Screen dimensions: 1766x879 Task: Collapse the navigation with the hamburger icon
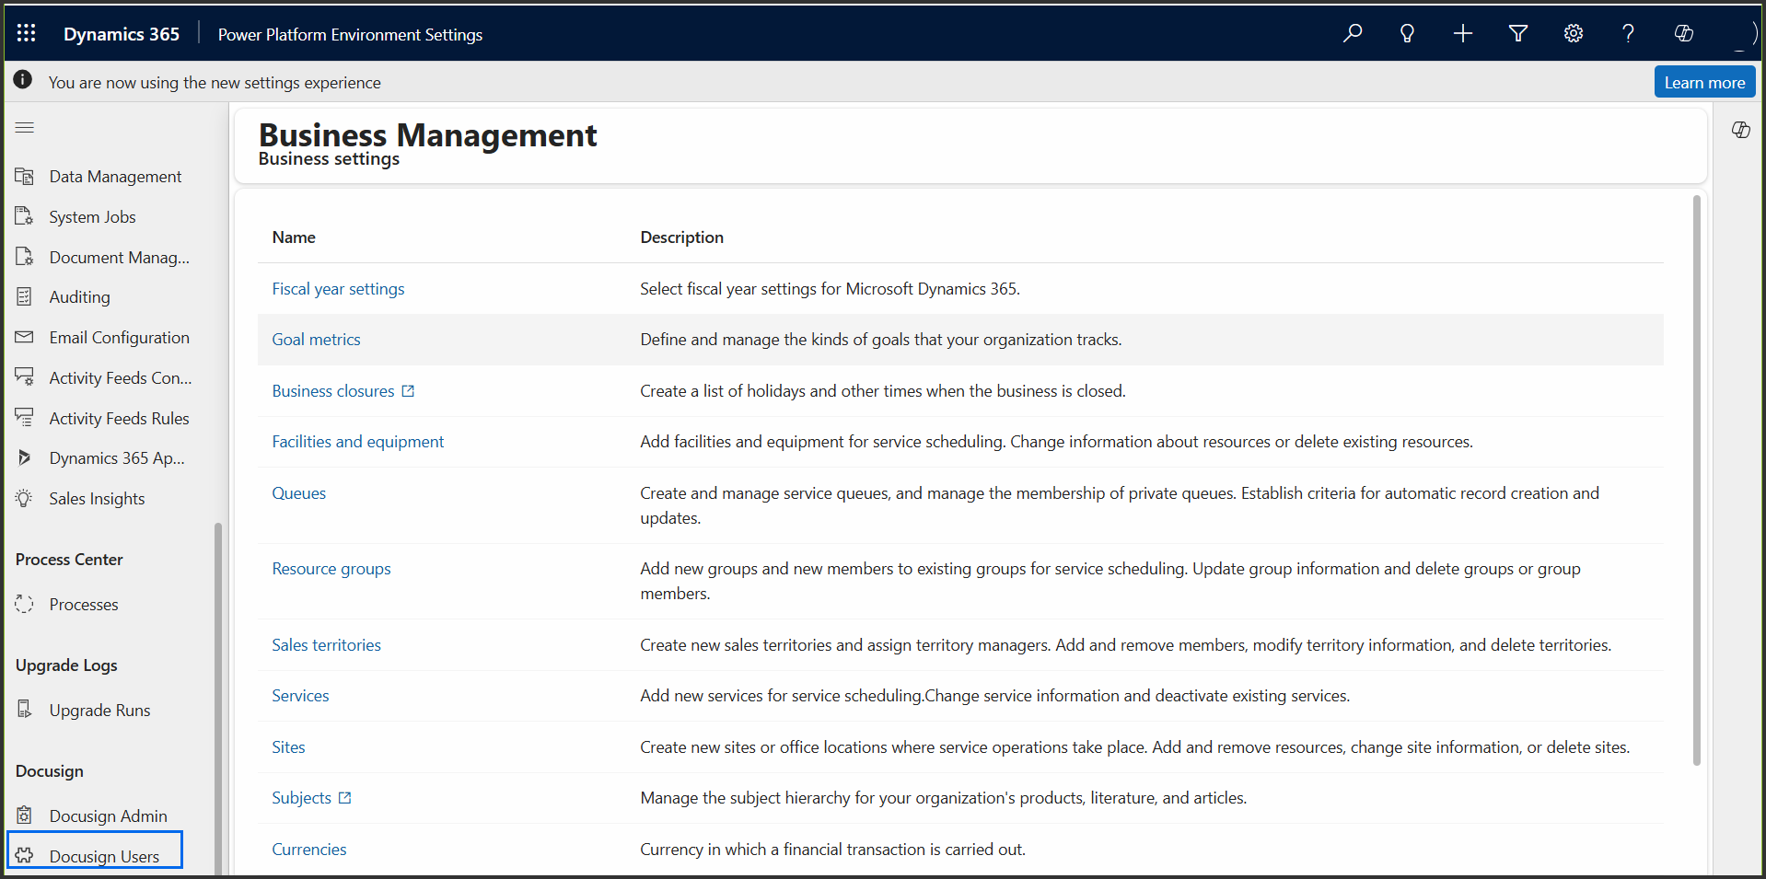point(25,127)
